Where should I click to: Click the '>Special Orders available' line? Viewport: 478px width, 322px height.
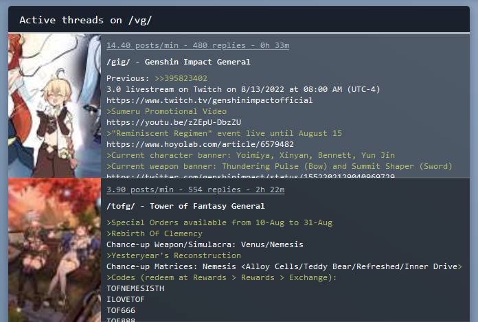[220, 222]
